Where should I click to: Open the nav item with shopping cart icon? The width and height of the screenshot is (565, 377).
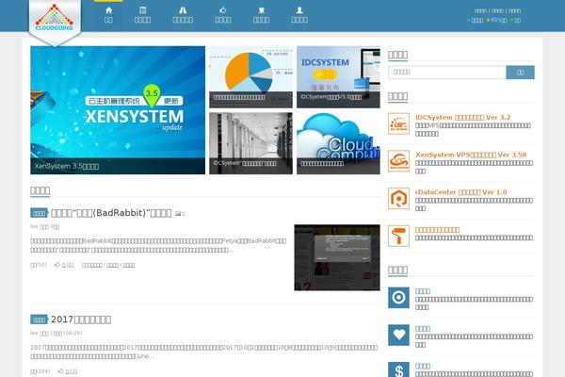(x=261, y=15)
